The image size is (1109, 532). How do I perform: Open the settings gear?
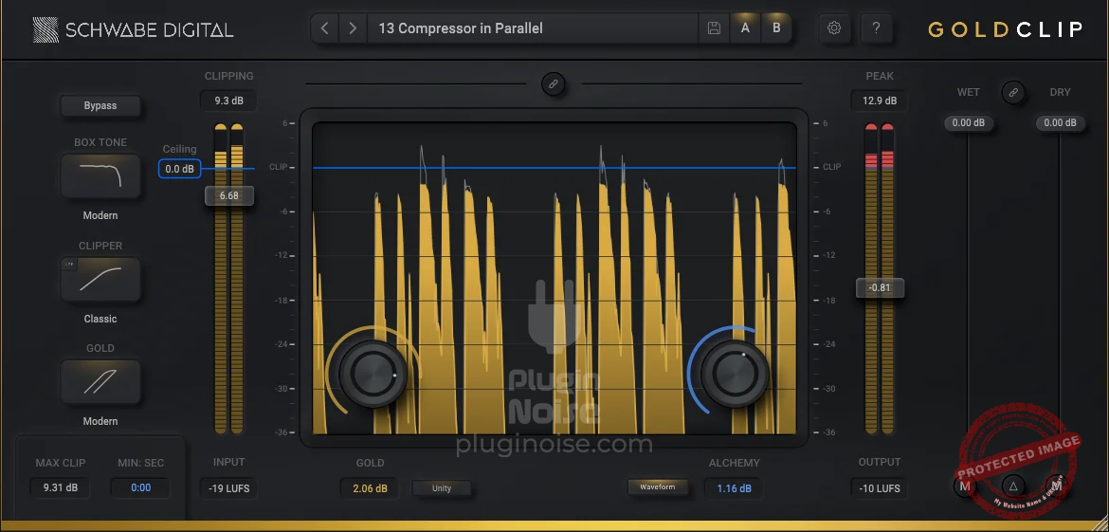834,28
